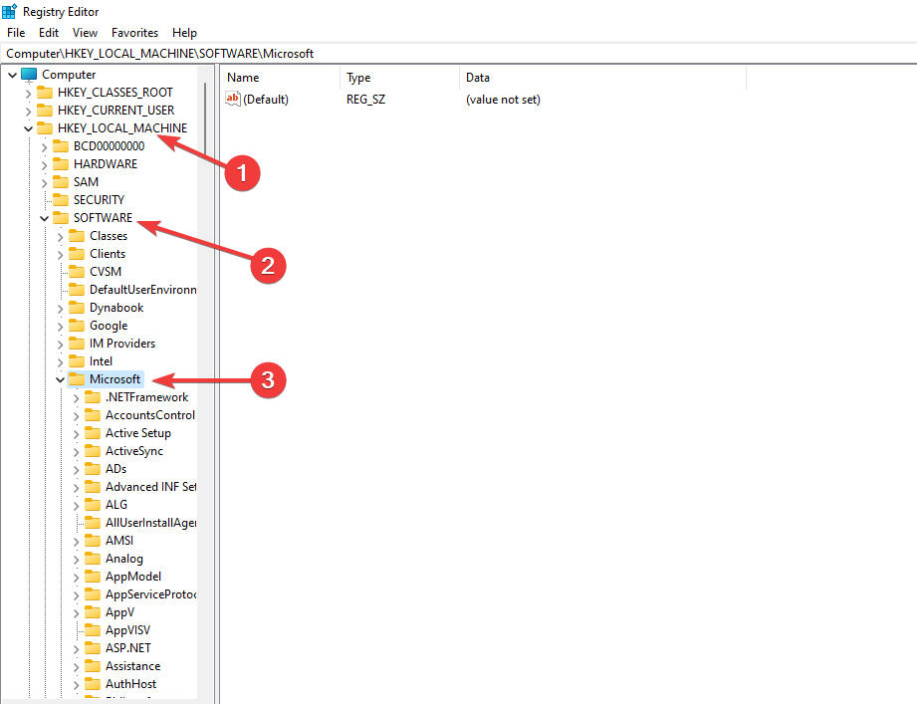Select the (Default) value entry
This screenshot has height=704, width=917.
(266, 100)
